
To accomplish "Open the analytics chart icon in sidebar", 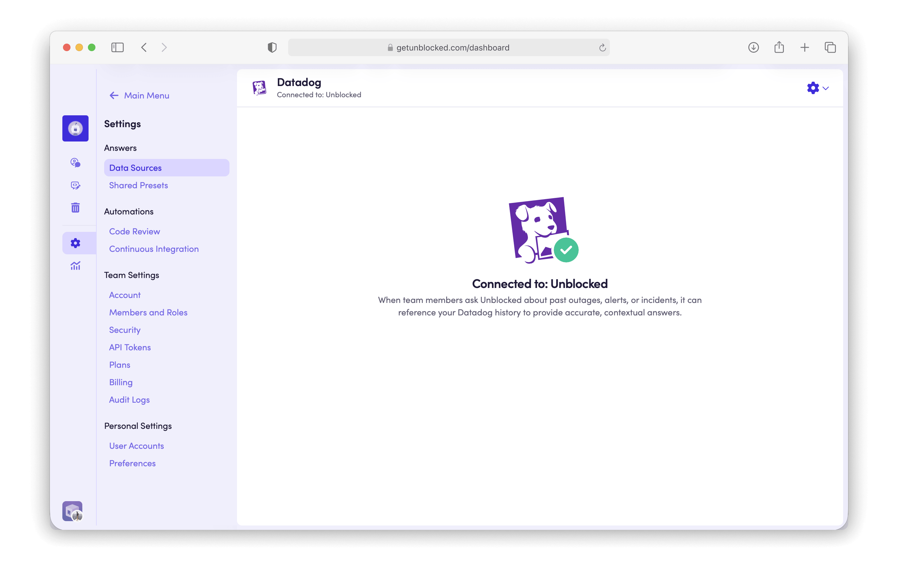I will click(x=75, y=266).
